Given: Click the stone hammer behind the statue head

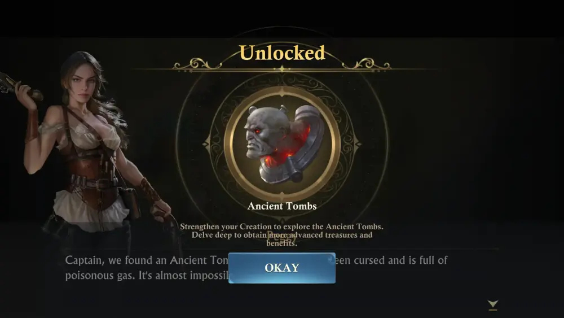Looking at the screenshot, I should 303,144.
